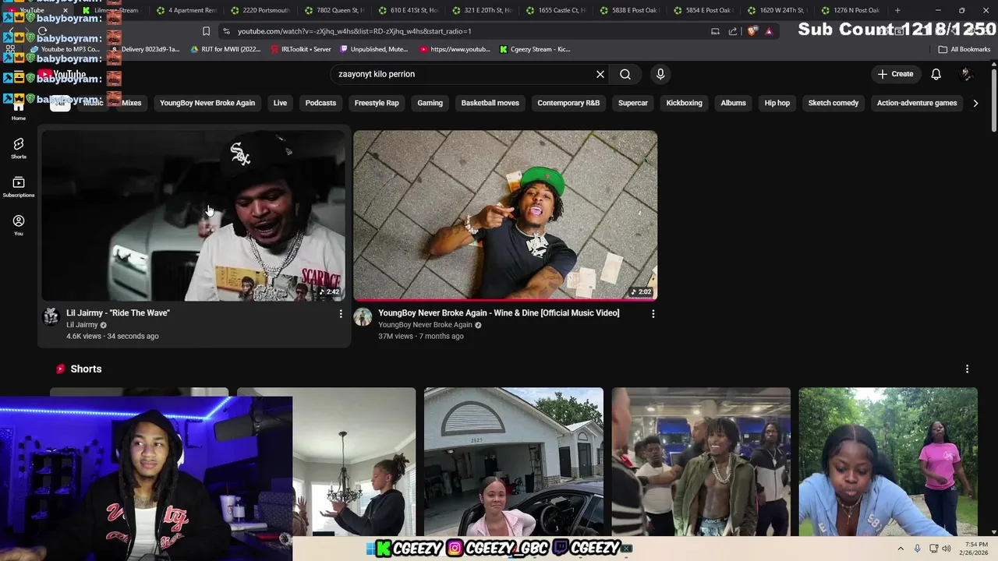
Task: Open Lil Jairmy channel avatar
Action: [51, 316]
